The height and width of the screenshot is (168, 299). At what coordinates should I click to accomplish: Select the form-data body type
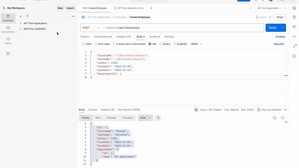(x=96, y=44)
